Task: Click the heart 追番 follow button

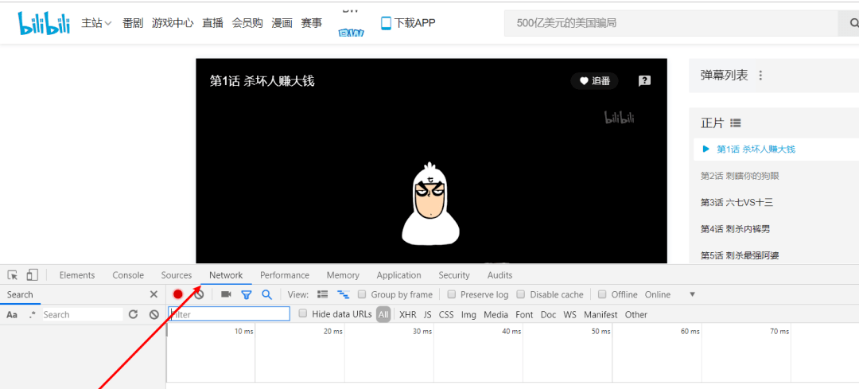Action: (x=594, y=81)
